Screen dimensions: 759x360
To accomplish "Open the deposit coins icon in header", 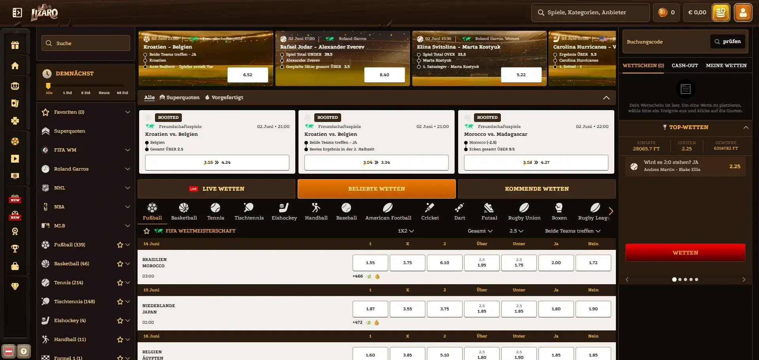I will click(721, 13).
